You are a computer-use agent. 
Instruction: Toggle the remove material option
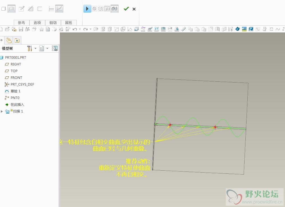[x=31, y=9]
